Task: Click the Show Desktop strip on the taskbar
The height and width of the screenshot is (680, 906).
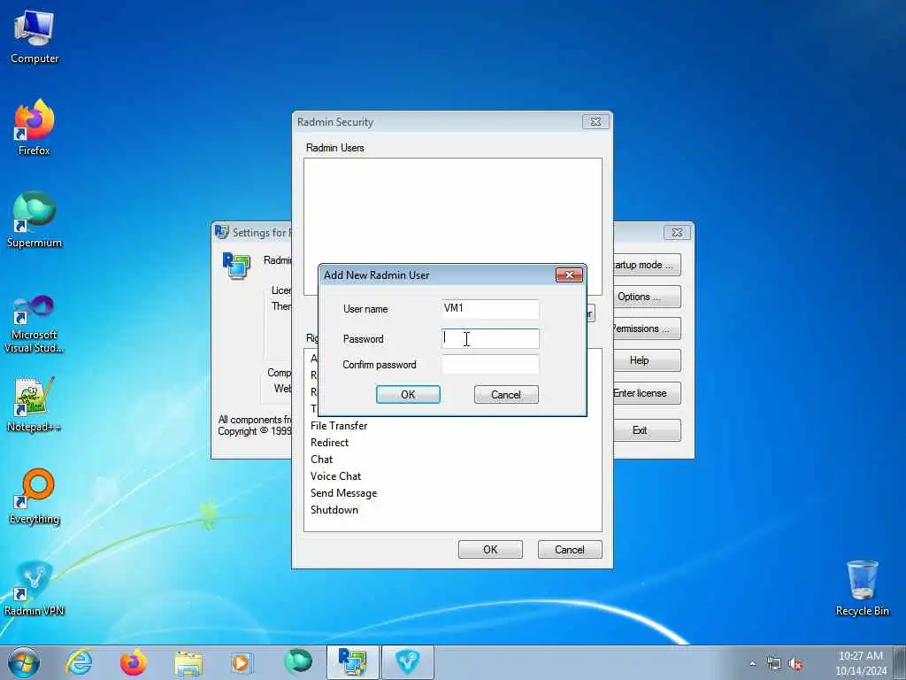Action: coord(900,662)
